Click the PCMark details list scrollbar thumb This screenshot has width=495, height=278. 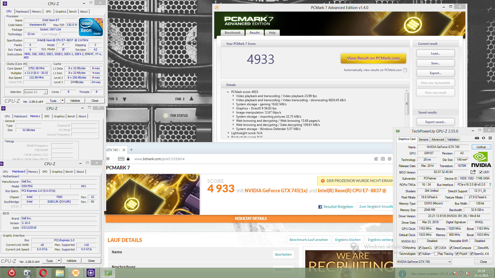(407, 104)
